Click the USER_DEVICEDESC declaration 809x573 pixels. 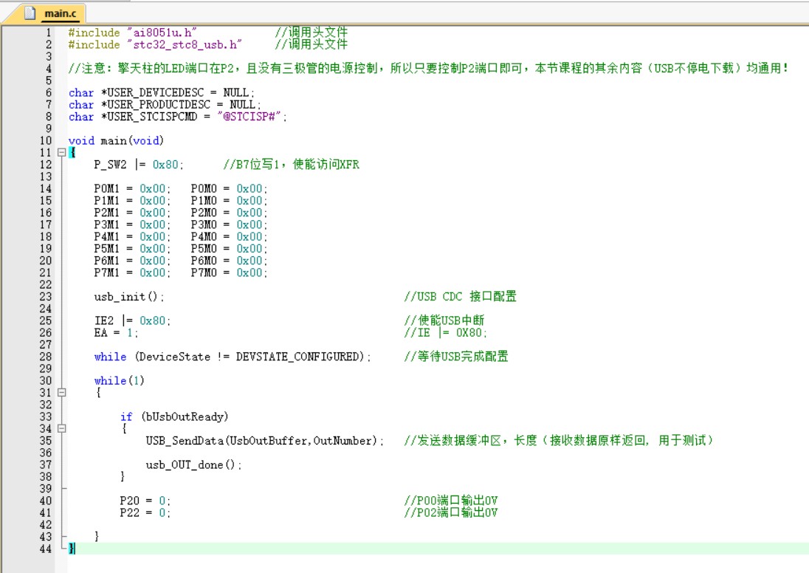tap(162, 93)
